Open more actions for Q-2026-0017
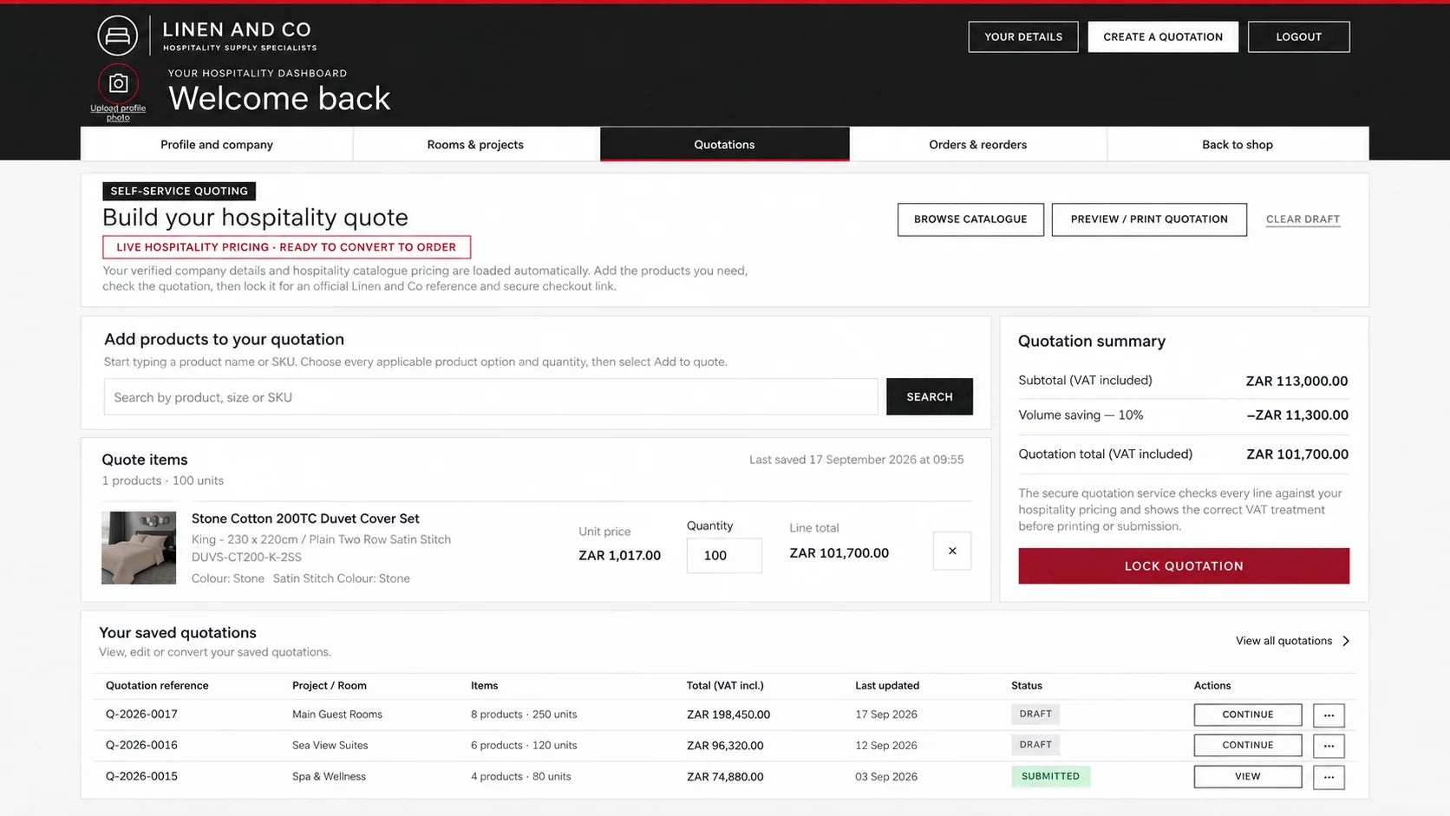Screen dimensions: 1450x816 pyautogui.click(x=1329, y=715)
